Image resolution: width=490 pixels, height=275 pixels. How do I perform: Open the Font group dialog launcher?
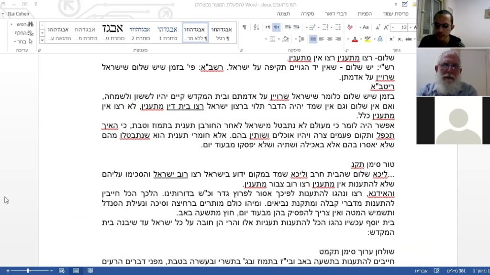click(347, 50)
